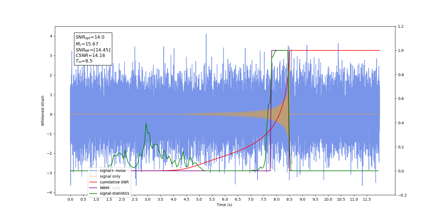The height and width of the screenshot is (219, 439).
Task: Click the SNRMF=[14.45] annotation text
Action: [x=93, y=50]
